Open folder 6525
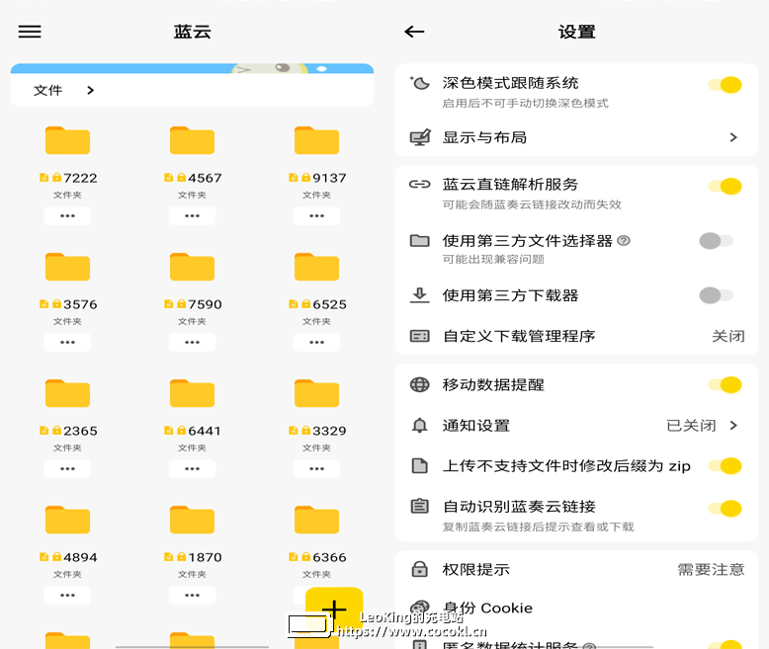The height and width of the screenshot is (649, 769). click(317, 267)
